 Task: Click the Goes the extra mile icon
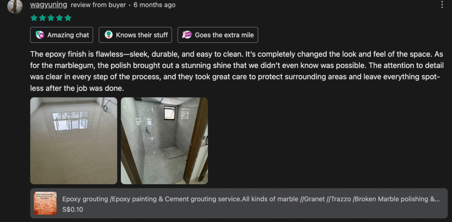tap(187, 35)
